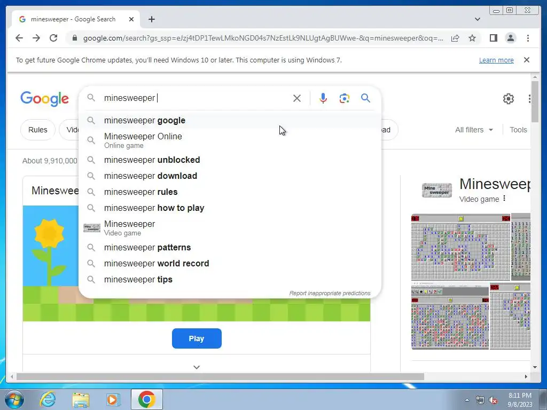Open a new tab with the plus button
The height and width of the screenshot is (410, 547).
pyautogui.click(x=151, y=19)
